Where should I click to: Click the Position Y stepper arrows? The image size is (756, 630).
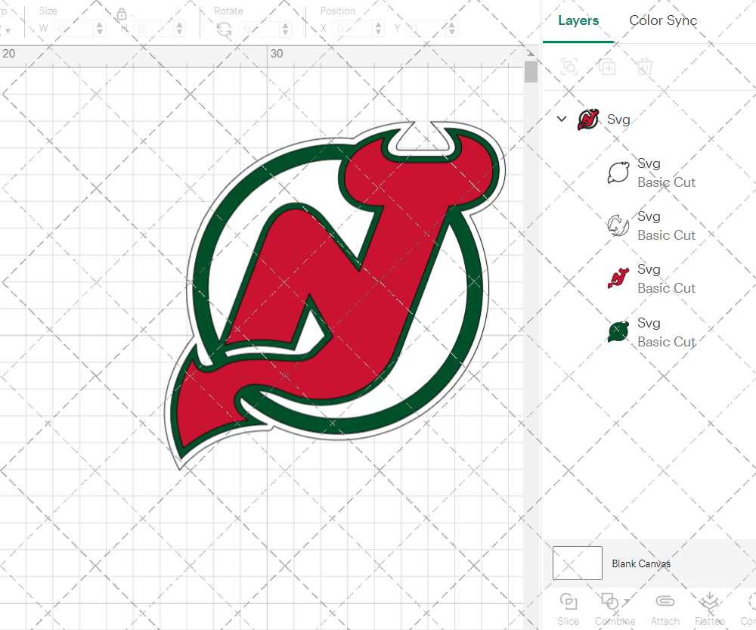click(452, 29)
